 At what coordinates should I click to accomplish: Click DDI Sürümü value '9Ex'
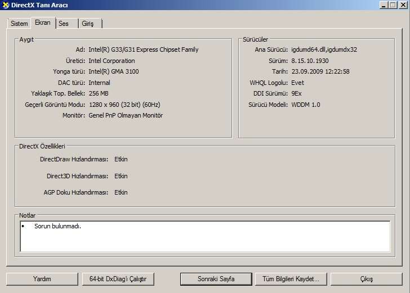coord(296,93)
